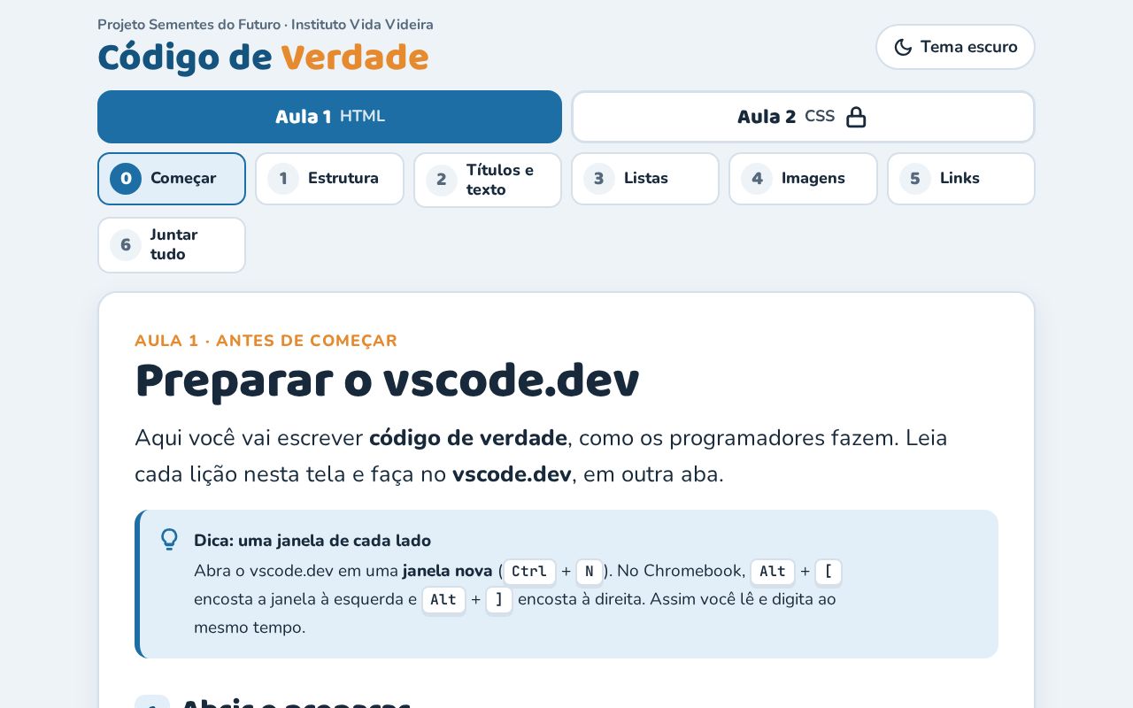Click the AULA 1 · ANTES DE COMEÇAR label
The width and height of the screenshot is (1133, 708).
click(x=266, y=341)
